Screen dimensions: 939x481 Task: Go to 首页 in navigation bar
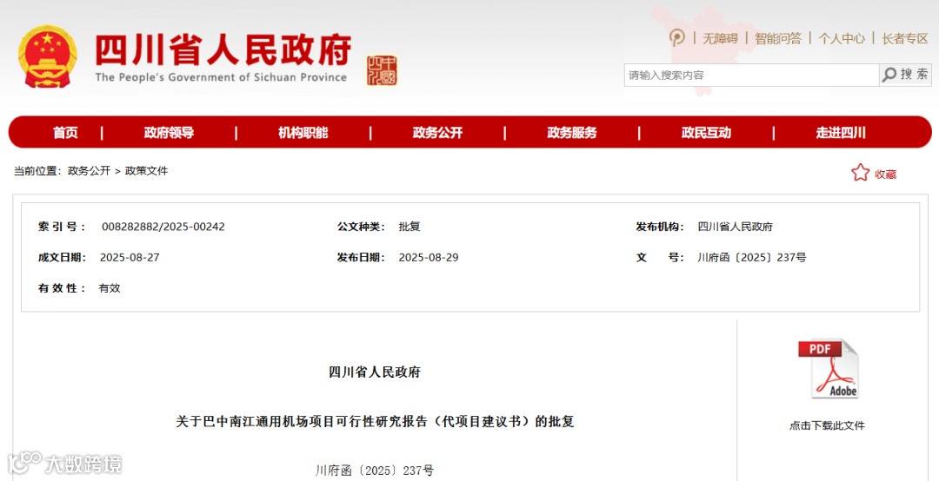[65, 132]
